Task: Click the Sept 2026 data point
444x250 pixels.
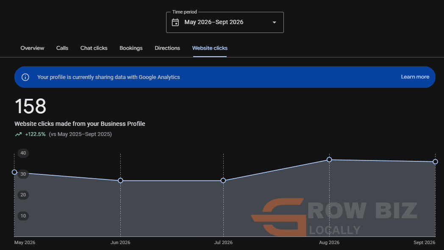Action: (435, 162)
